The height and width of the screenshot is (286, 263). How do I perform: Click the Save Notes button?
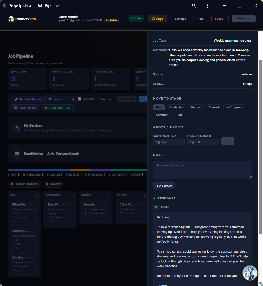coord(164,186)
